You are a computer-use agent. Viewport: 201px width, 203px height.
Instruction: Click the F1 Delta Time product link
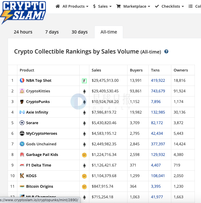click(38, 165)
